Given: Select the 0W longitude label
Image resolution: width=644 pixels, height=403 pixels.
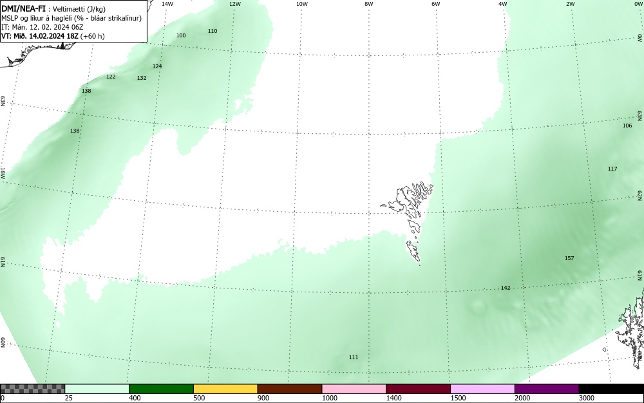Looking at the screenshot, I should tap(638, 4).
